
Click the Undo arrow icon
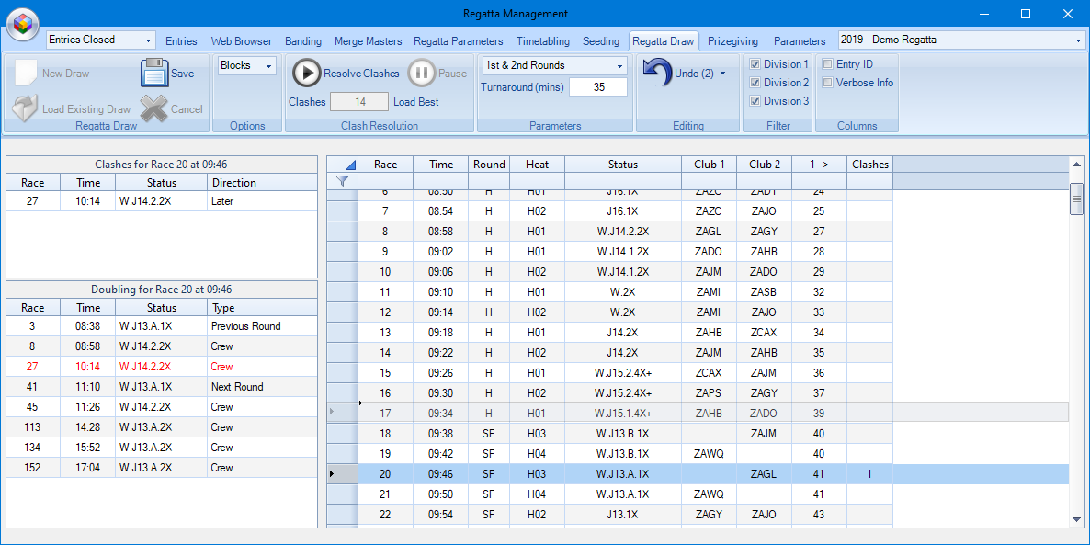coord(656,73)
